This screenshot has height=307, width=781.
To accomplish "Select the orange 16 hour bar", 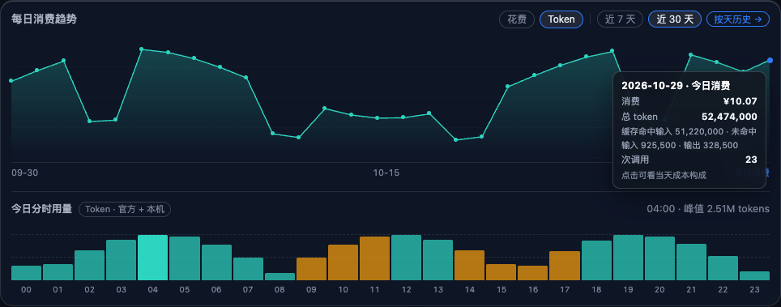I will (533, 273).
